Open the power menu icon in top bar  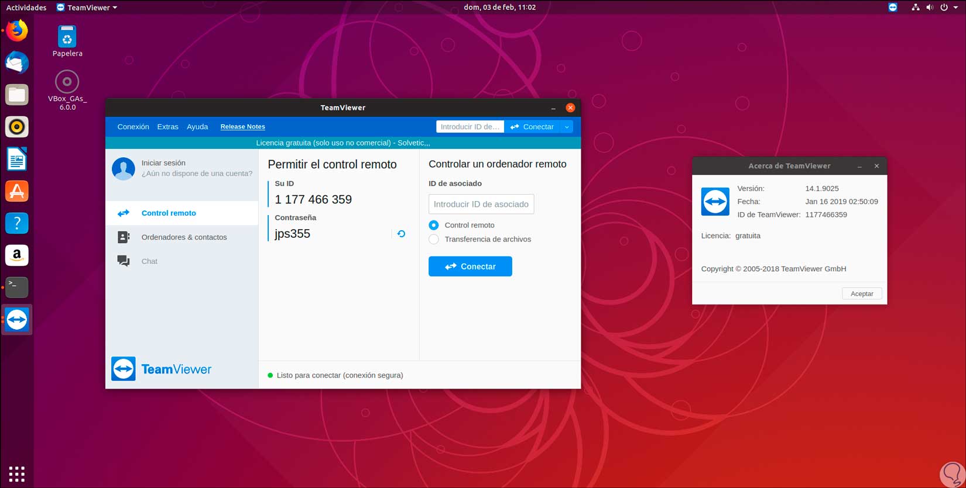pyautogui.click(x=944, y=8)
